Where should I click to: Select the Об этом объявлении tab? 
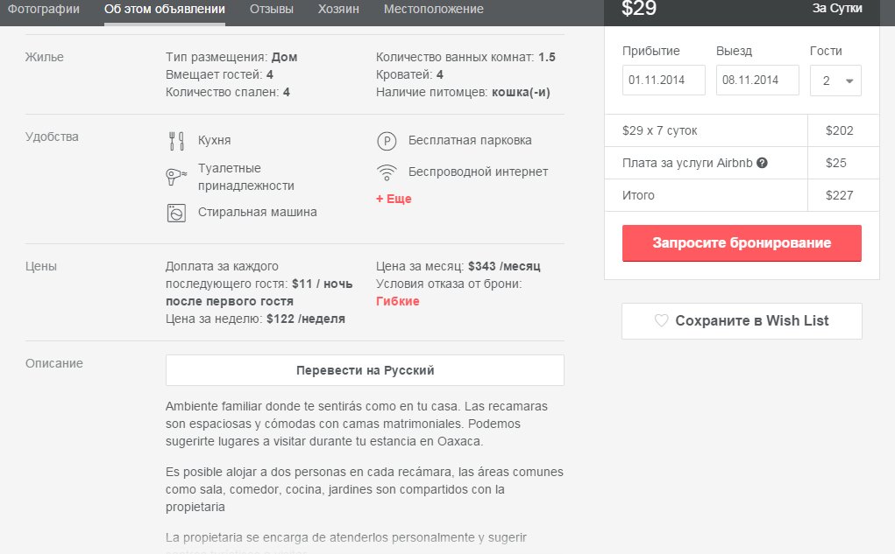(164, 10)
